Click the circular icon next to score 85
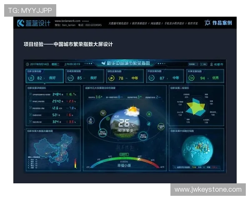The height and width of the screenshot is (200, 250). coord(70,78)
